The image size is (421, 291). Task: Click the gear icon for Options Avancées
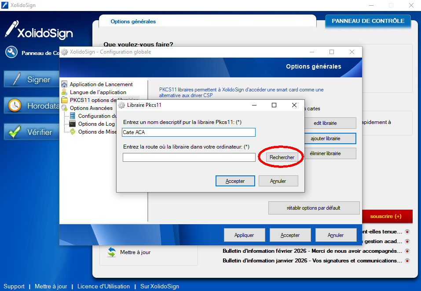64,108
